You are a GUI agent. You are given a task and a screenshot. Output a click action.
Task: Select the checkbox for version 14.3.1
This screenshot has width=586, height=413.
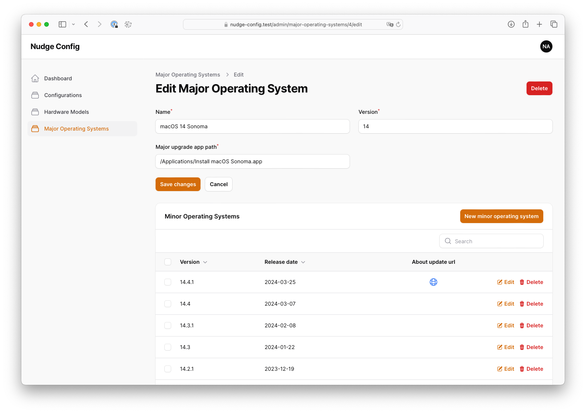coord(168,325)
